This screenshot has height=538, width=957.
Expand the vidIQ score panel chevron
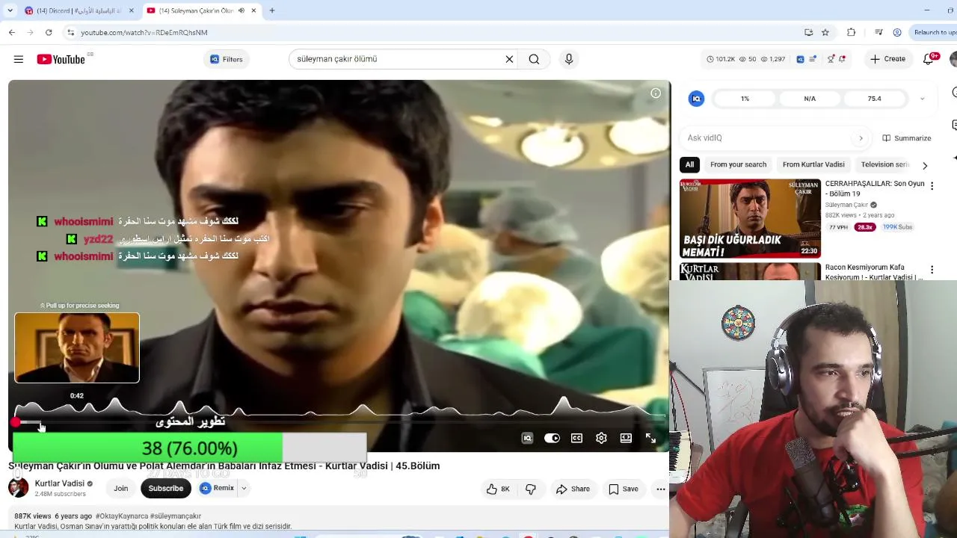922,99
